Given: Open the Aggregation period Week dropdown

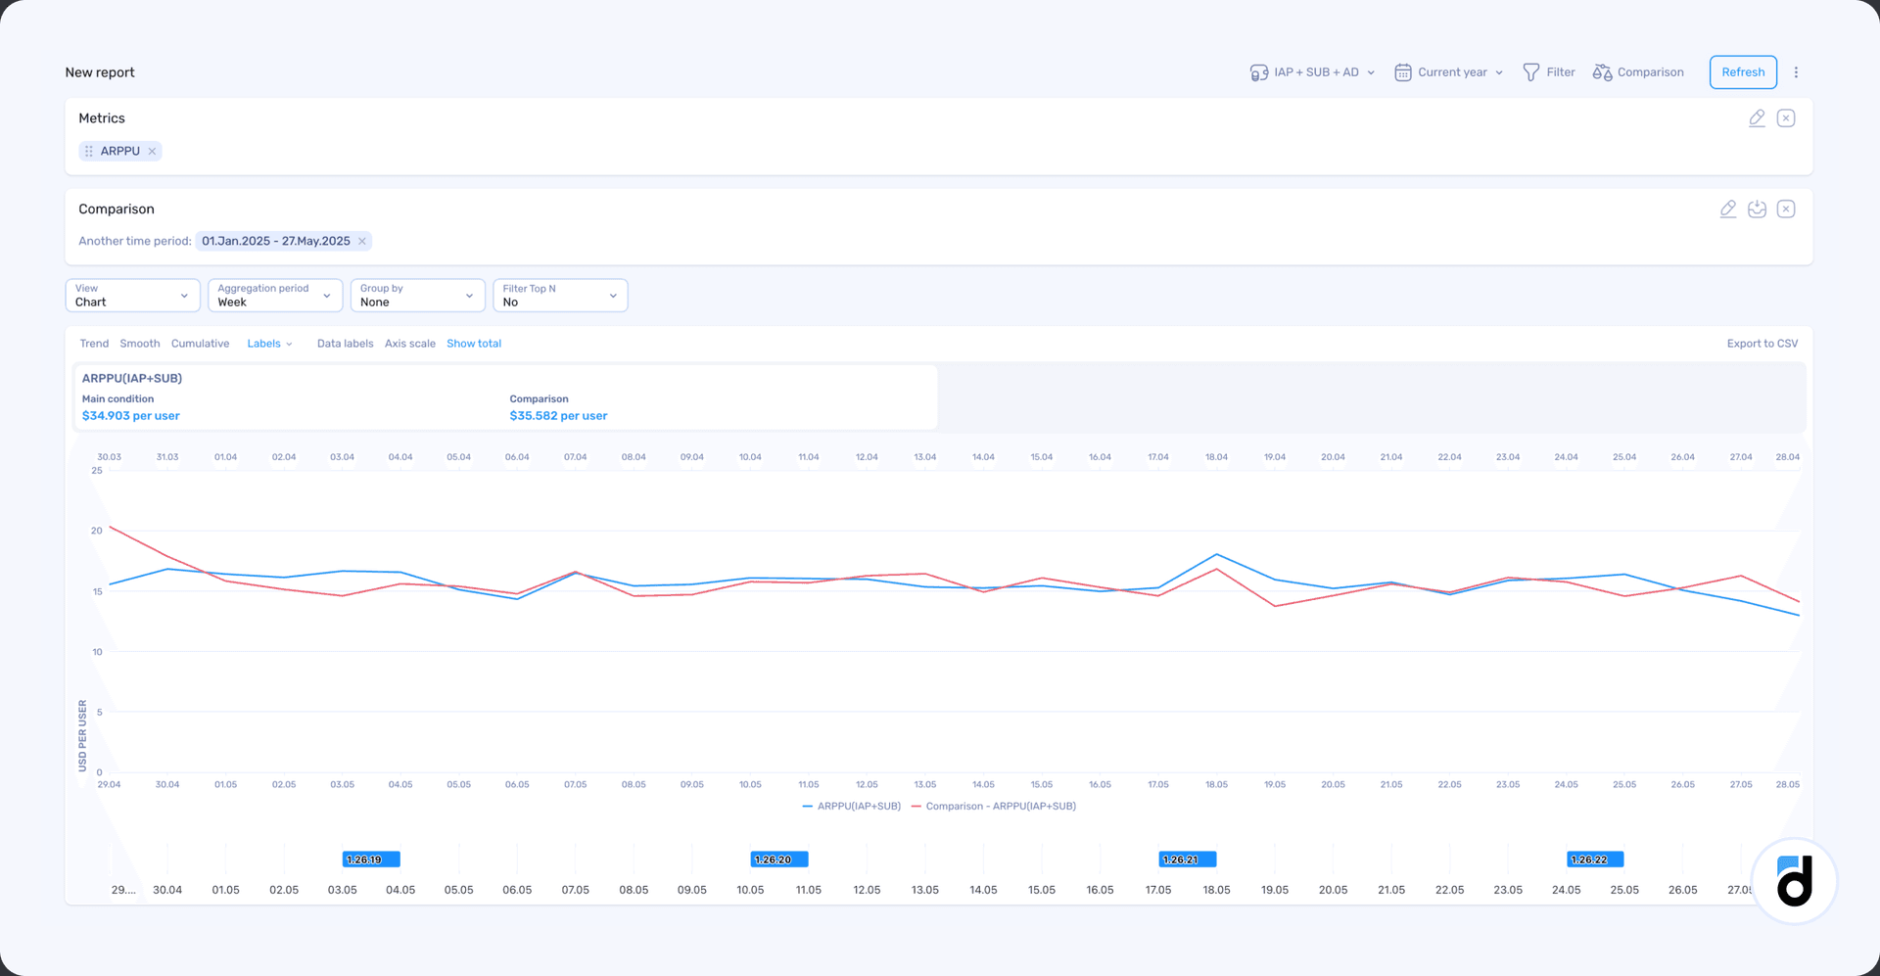Looking at the screenshot, I should (x=275, y=296).
